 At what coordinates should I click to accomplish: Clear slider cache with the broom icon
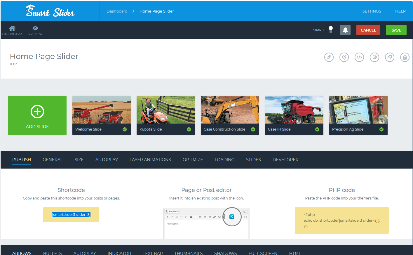[344, 57]
